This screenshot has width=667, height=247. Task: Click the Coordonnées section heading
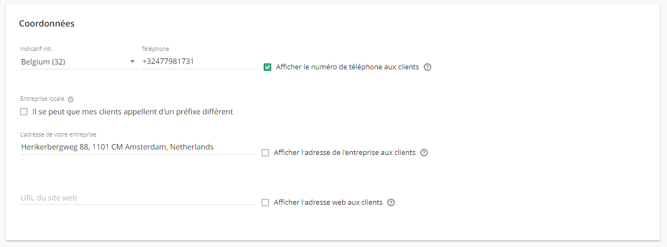pyautogui.click(x=47, y=23)
